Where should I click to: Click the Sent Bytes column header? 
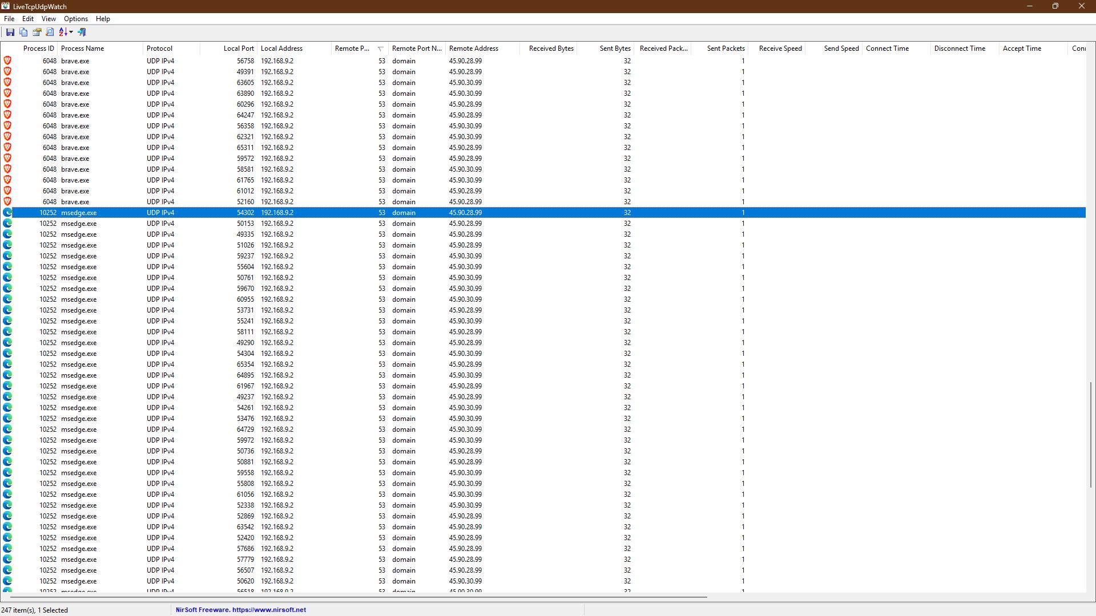coord(605,48)
